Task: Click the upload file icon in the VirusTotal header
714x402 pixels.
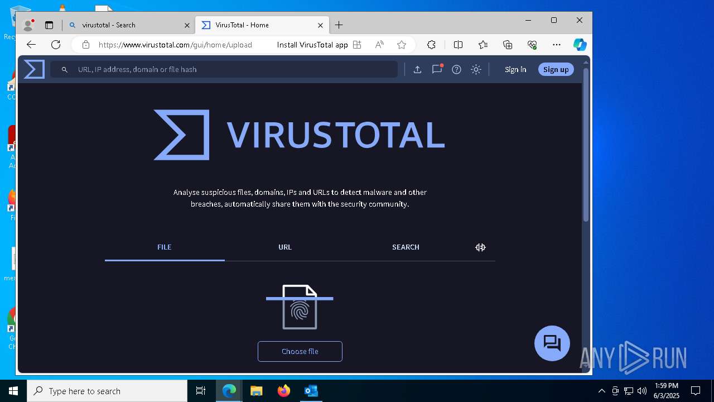Action: click(x=417, y=70)
